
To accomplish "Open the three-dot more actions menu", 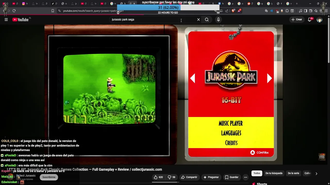I will (x=245, y=177).
